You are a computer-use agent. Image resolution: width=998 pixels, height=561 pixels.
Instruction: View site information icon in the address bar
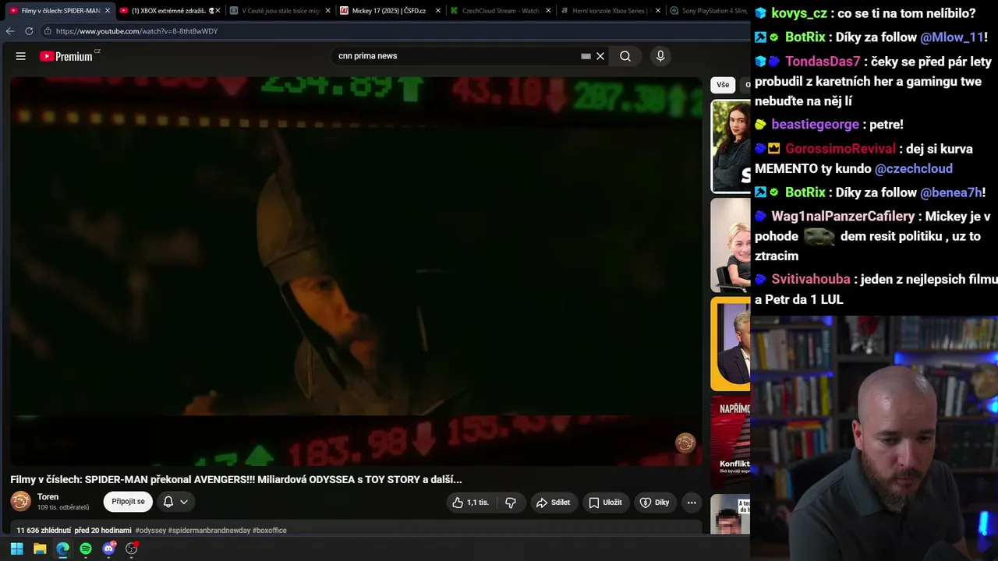coord(48,31)
